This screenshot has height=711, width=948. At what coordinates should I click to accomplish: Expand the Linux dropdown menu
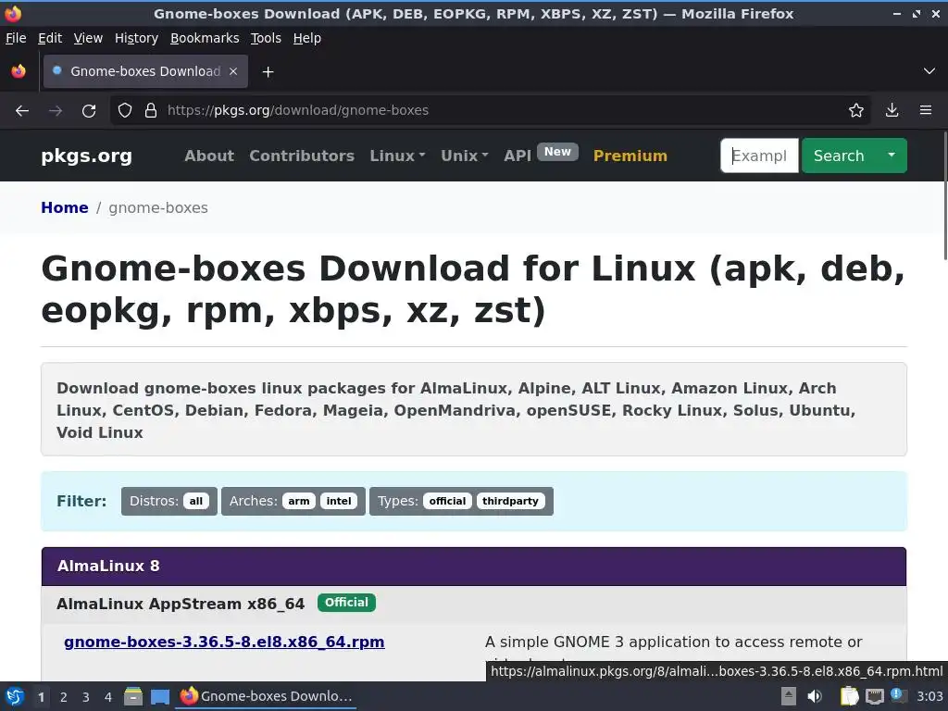(x=398, y=156)
